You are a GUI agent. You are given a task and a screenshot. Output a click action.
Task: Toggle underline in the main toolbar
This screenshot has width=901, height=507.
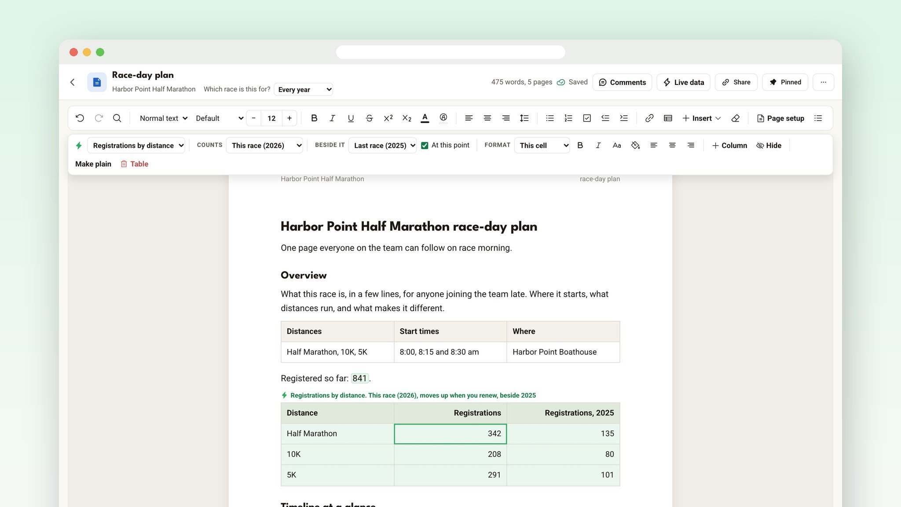pos(351,118)
